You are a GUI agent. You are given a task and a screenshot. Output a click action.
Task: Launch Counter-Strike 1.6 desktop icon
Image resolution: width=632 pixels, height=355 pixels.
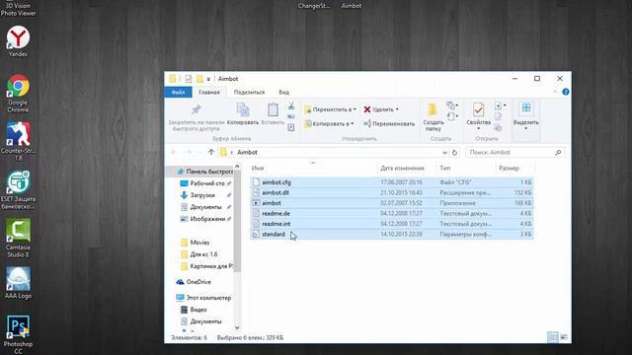click(18, 141)
